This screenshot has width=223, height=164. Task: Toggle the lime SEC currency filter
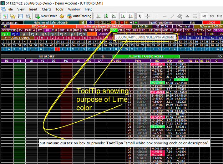click(113, 30)
